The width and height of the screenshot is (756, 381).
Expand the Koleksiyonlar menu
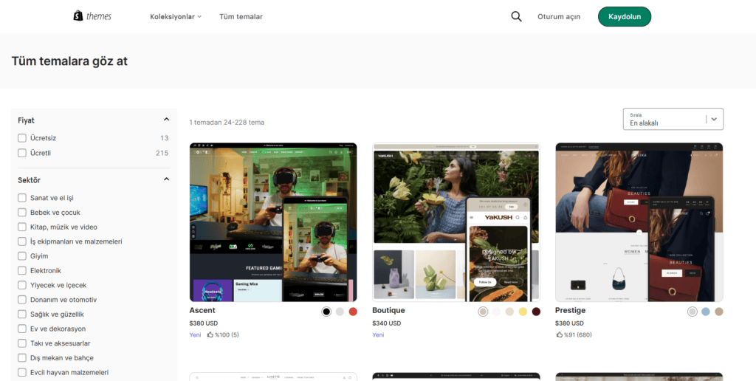click(176, 16)
